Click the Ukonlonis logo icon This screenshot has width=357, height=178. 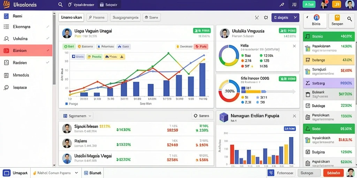pyautogui.click(x=6, y=4)
